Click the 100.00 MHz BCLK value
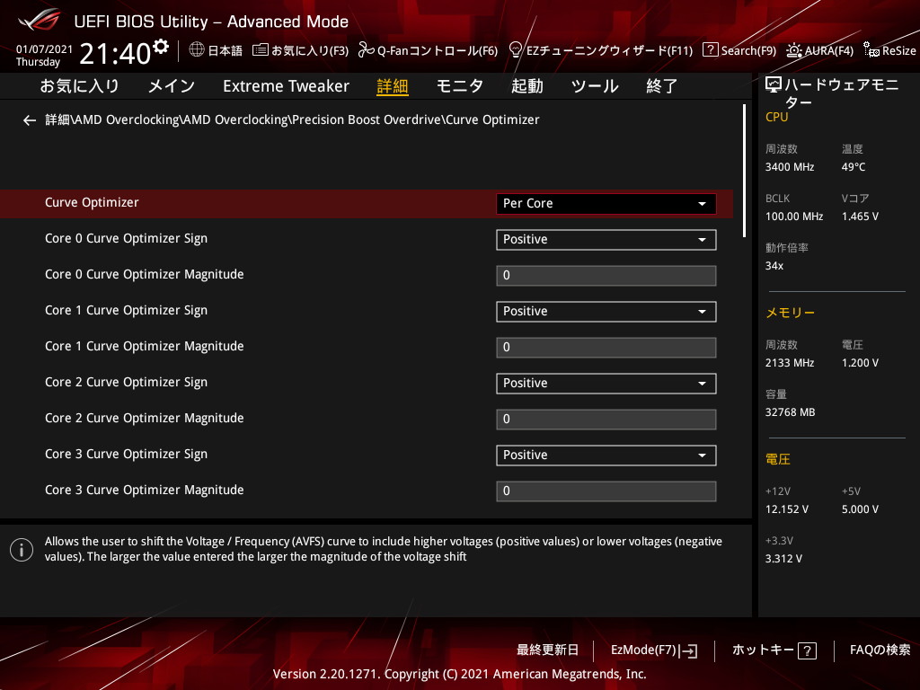920x690 pixels. click(x=794, y=217)
